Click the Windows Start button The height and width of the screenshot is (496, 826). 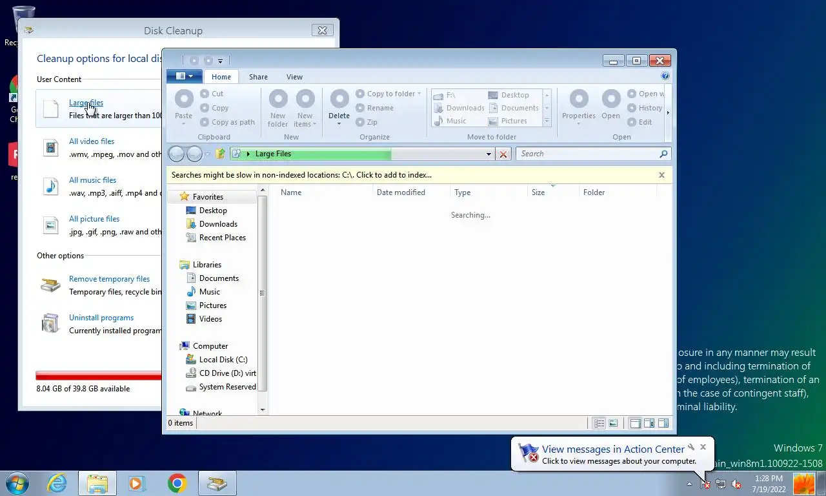point(17,483)
